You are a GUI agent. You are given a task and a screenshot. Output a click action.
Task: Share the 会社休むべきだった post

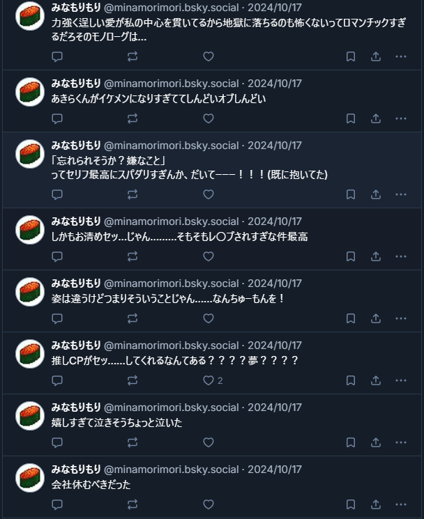(376, 504)
